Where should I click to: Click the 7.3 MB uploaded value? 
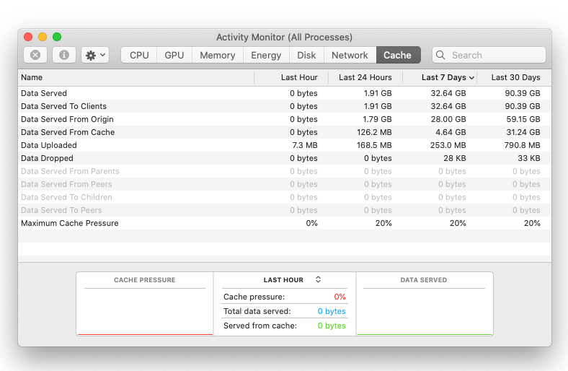click(305, 145)
